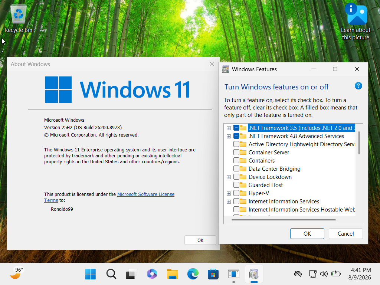
Task: Open Task View on the taskbar
Action: point(132,274)
